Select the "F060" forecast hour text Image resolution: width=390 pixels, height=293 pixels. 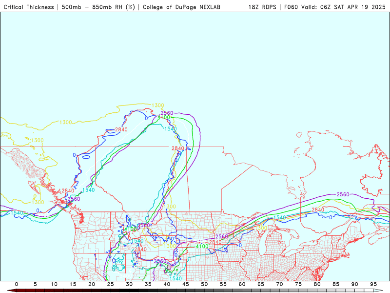[x=291, y=7]
